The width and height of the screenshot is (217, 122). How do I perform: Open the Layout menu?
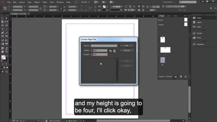pos(22,2)
